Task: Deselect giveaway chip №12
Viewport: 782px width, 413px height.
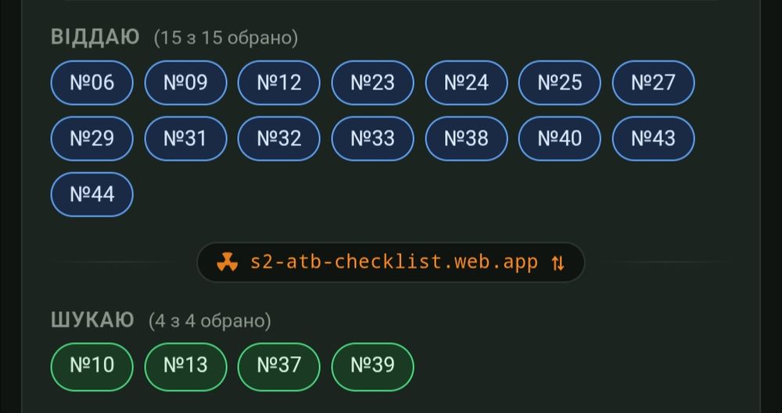Action: [x=279, y=83]
